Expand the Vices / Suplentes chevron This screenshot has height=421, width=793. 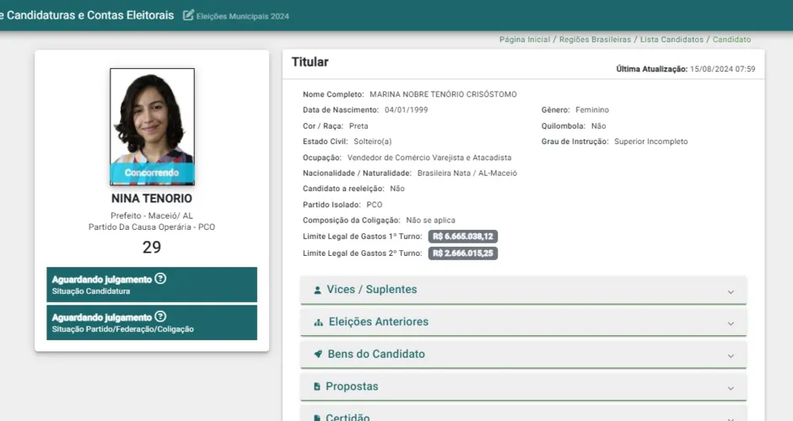(731, 291)
